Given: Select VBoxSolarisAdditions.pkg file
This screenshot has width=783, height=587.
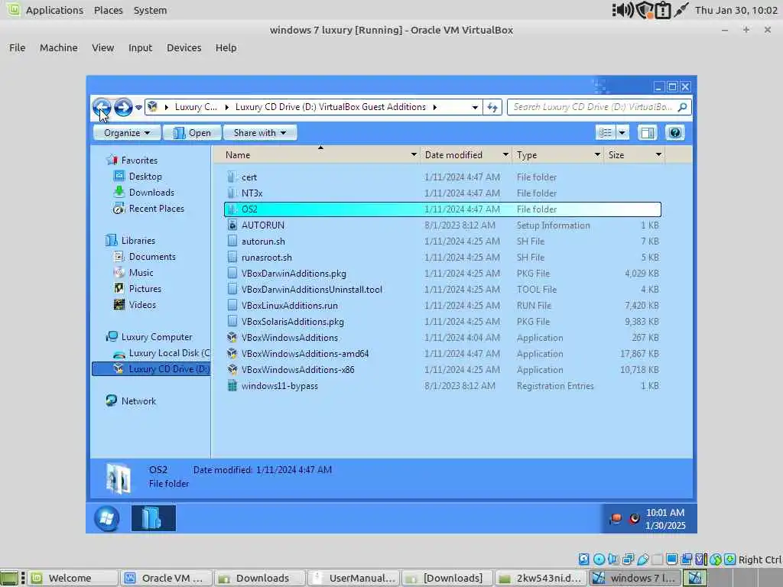Looking at the screenshot, I should pos(292,322).
